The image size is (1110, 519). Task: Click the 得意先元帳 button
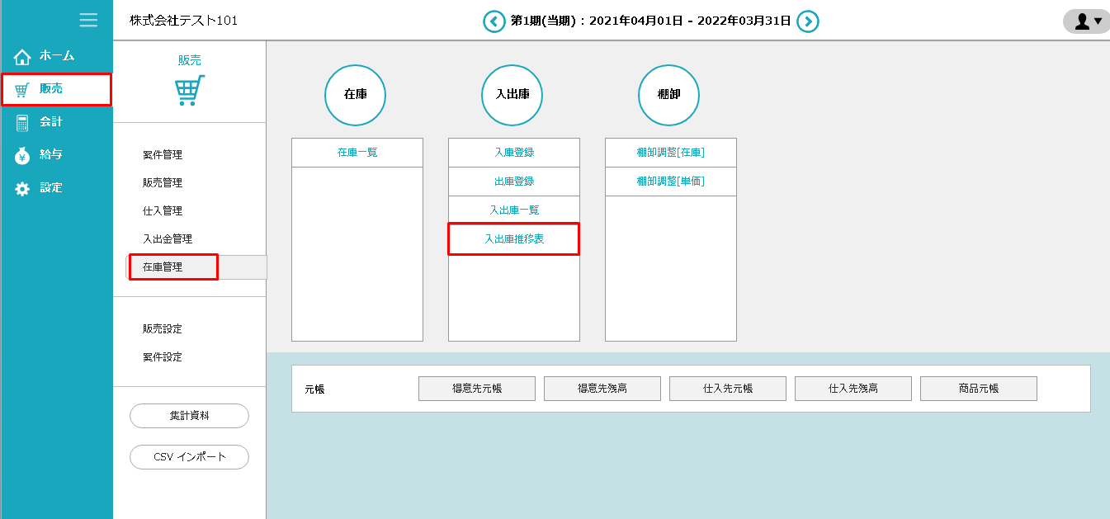pos(477,389)
